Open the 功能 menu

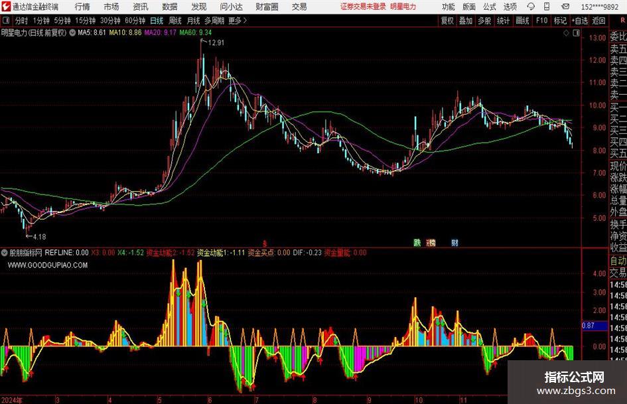pyautogui.click(x=449, y=7)
